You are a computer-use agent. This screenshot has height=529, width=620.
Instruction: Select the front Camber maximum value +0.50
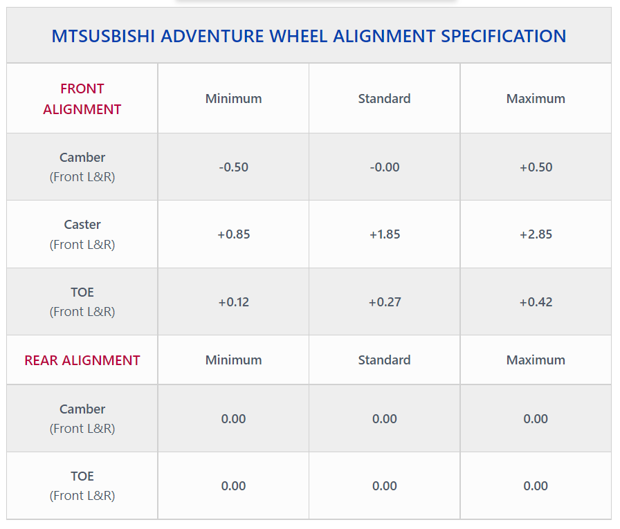(x=536, y=167)
